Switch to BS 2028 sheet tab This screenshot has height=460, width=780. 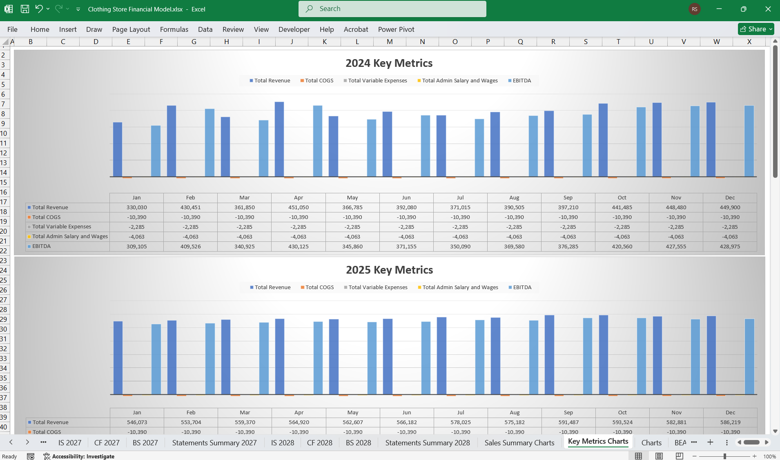point(359,443)
